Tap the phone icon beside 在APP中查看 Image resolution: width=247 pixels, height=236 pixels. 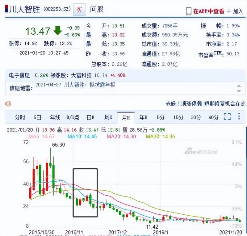189,11
